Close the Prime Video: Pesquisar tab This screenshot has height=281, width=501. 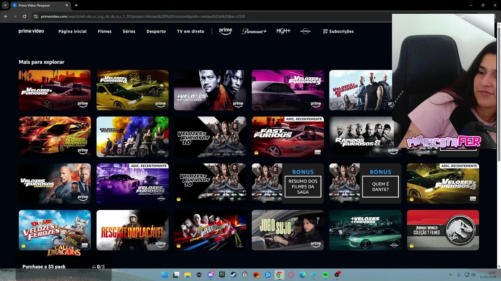[67, 5]
